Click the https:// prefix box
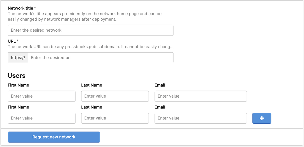The image size is (304, 147). (18, 58)
